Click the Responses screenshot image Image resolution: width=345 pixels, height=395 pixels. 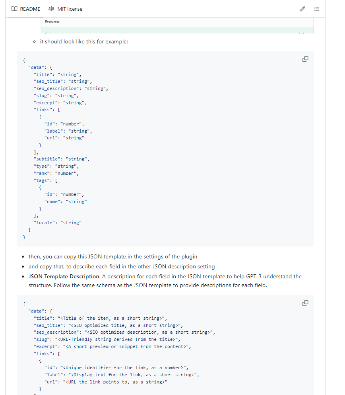177,25
